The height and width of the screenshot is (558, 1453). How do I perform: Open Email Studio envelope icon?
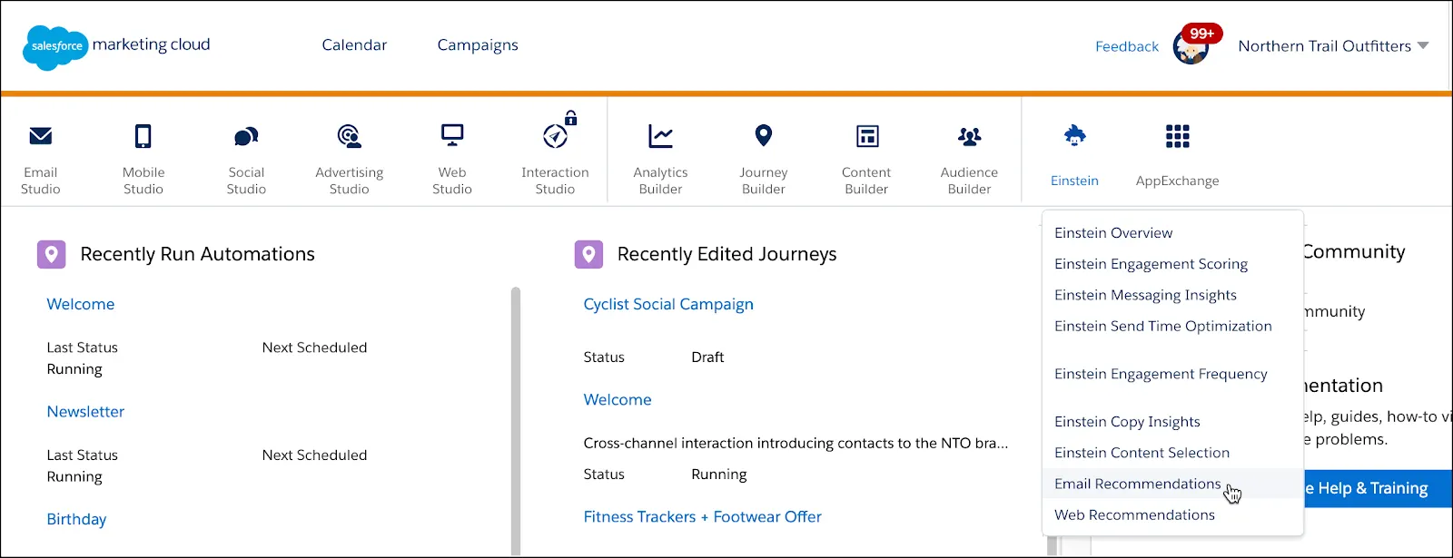pos(40,136)
